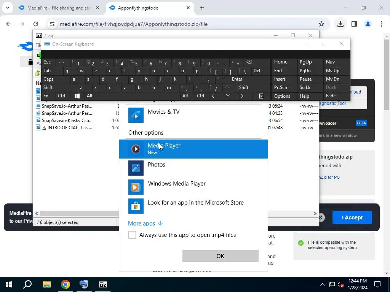
Task: Open the notification center
Action: point(377,284)
